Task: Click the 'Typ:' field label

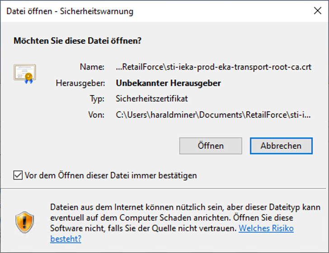Action: tap(97, 99)
